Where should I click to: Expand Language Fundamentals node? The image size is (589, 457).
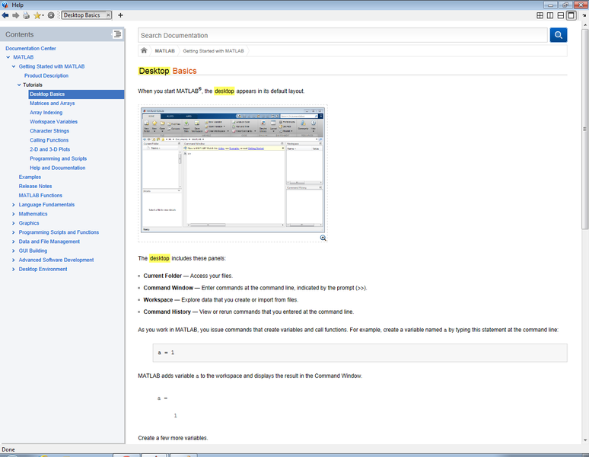(14, 205)
